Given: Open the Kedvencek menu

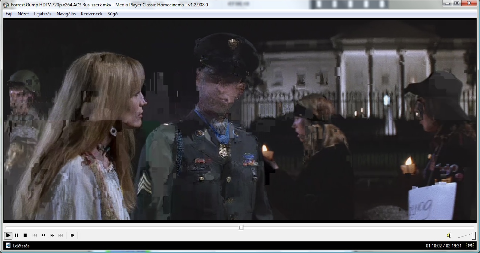Looking at the screenshot, I should [91, 14].
